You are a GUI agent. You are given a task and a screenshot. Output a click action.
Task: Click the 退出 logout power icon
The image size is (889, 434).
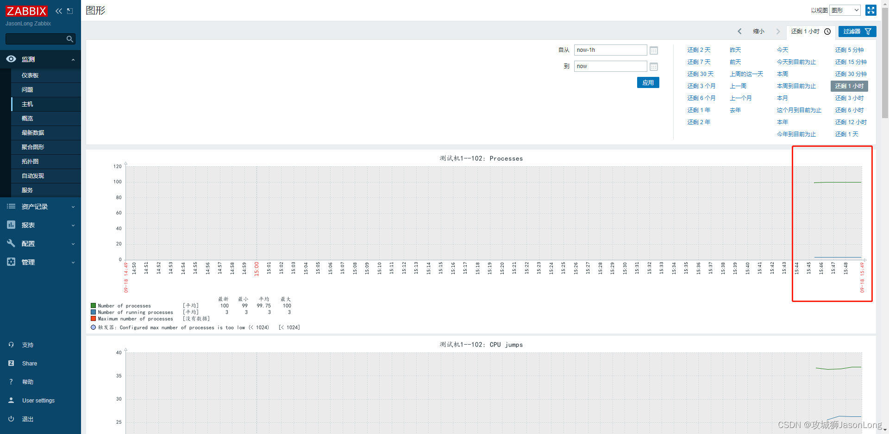11,419
